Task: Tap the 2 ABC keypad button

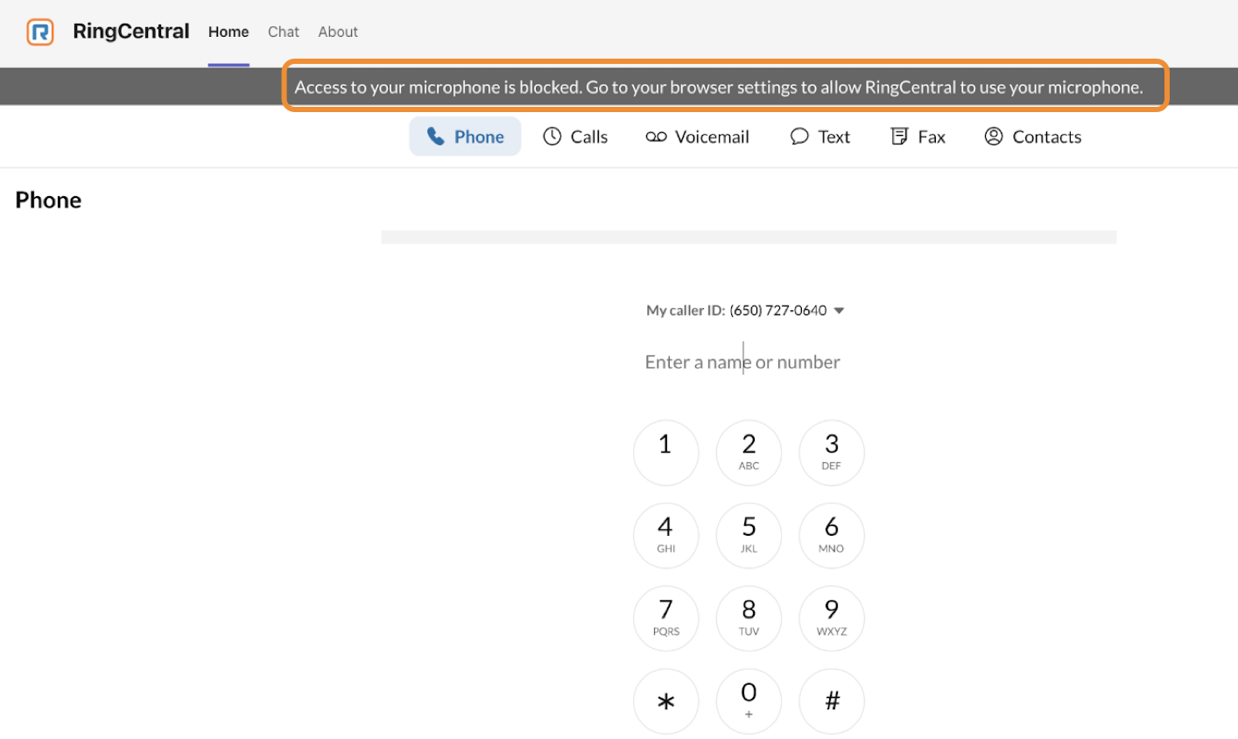Action: coord(749,453)
